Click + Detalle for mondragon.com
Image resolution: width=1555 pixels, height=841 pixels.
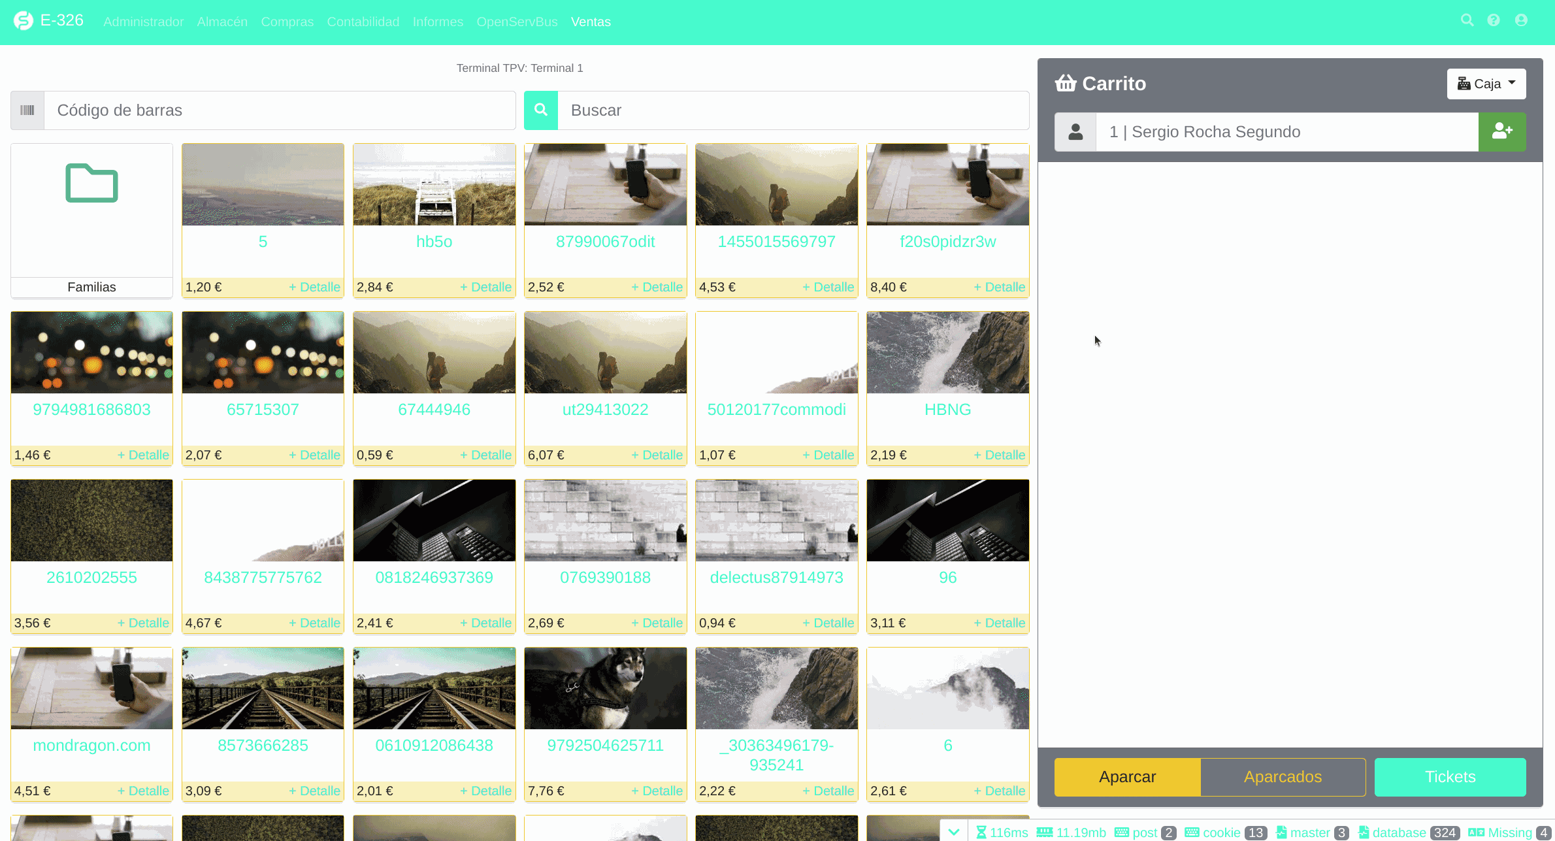point(143,791)
